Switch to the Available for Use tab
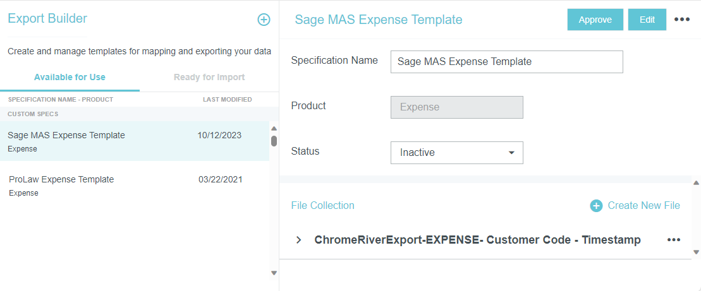 [70, 78]
